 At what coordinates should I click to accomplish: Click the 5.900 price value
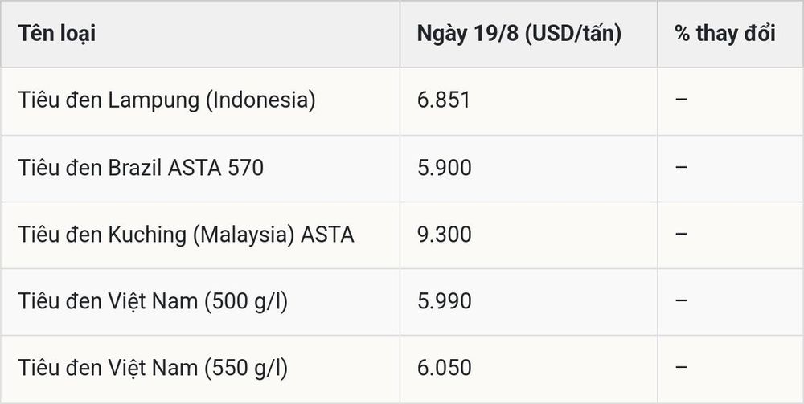pyautogui.click(x=444, y=168)
